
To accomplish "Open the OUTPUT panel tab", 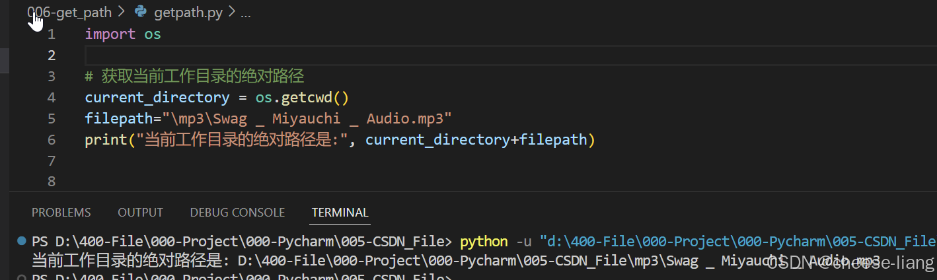I will [140, 213].
